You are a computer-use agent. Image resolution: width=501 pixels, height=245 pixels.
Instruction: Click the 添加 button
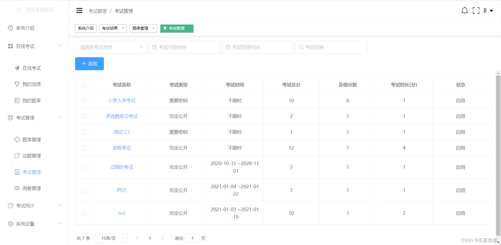pyautogui.click(x=90, y=64)
